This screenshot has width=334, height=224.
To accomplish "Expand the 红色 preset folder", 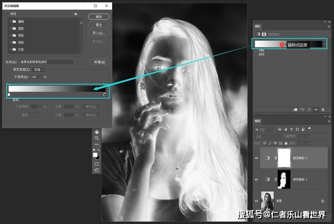I will point(10,50).
